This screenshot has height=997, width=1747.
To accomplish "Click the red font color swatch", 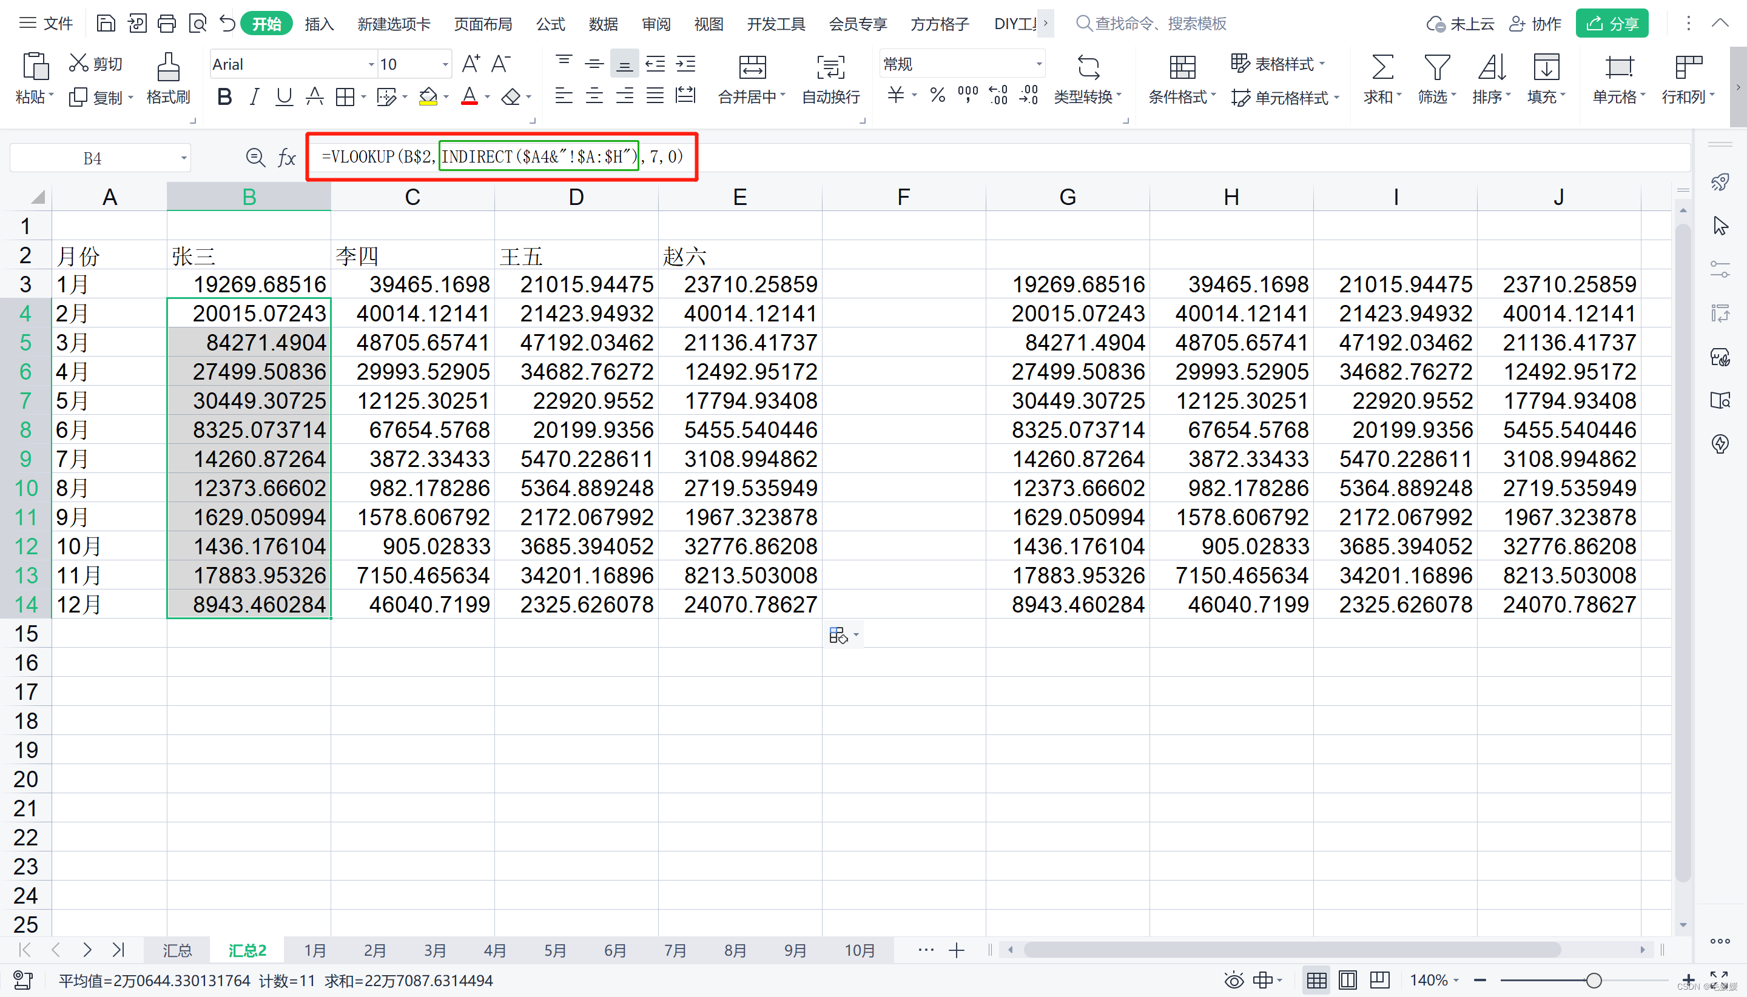I will 469,96.
